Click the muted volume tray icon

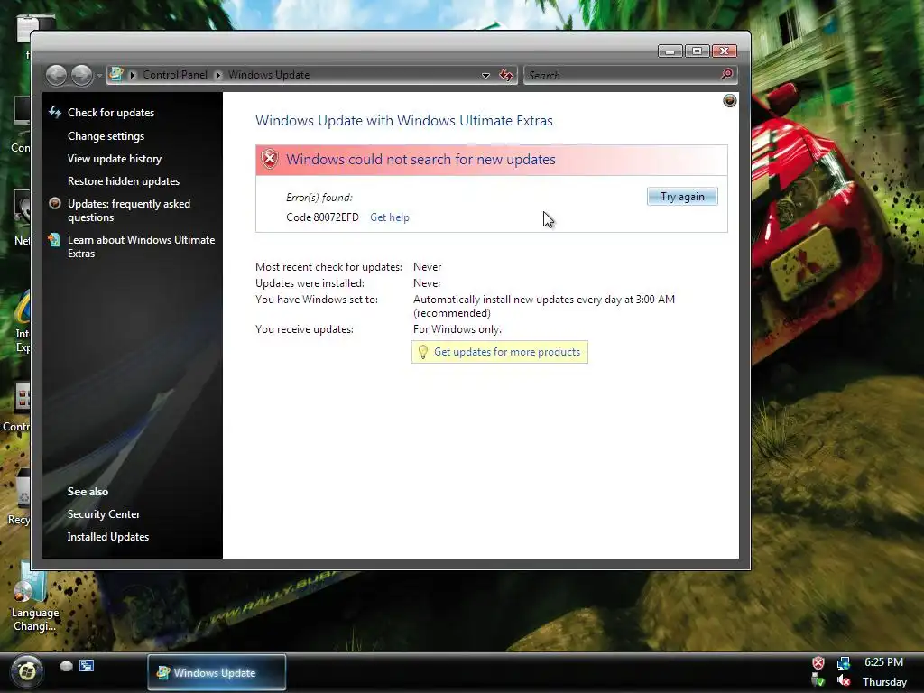844,680
